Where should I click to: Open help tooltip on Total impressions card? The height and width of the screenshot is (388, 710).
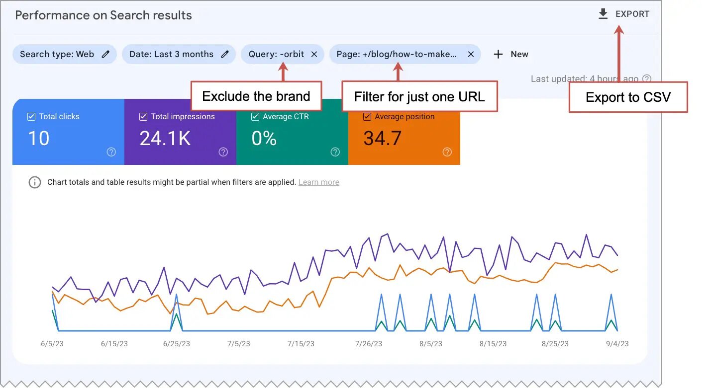223,152
